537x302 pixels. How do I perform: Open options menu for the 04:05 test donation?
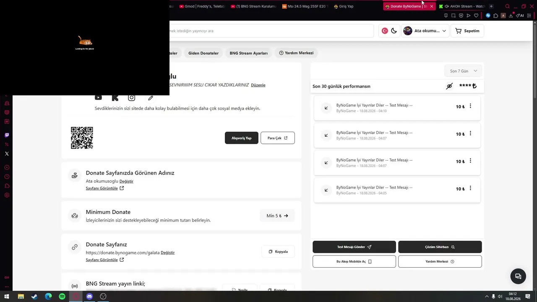[x=470, y=188]
